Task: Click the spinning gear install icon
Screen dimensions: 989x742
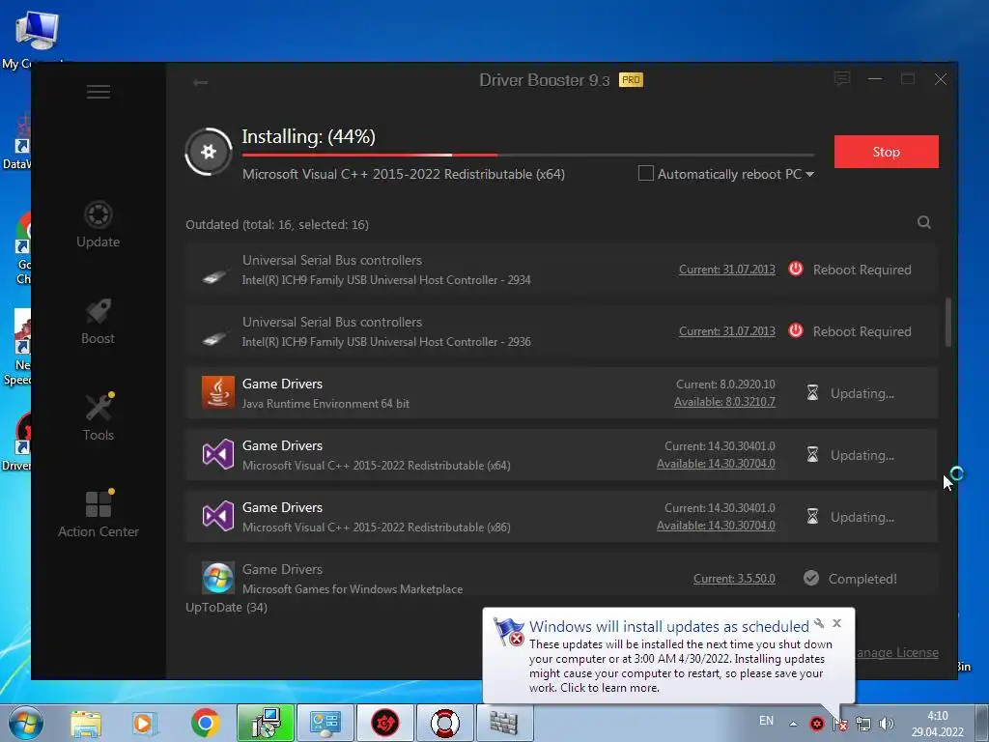Action: tap(209, 152)
